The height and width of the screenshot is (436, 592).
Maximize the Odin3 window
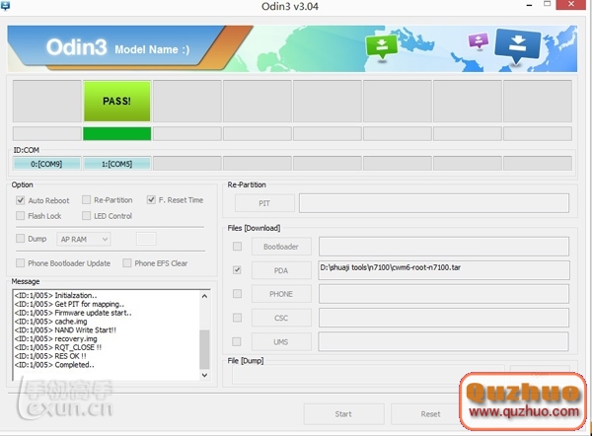pos(547,4)
